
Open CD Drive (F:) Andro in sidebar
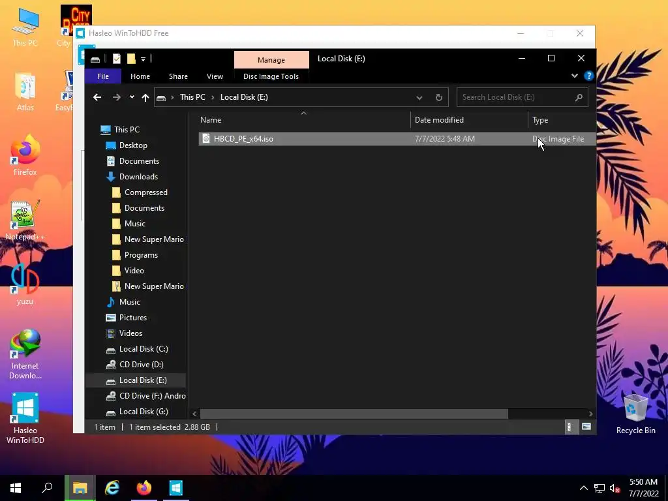click(x=152, y=396)
